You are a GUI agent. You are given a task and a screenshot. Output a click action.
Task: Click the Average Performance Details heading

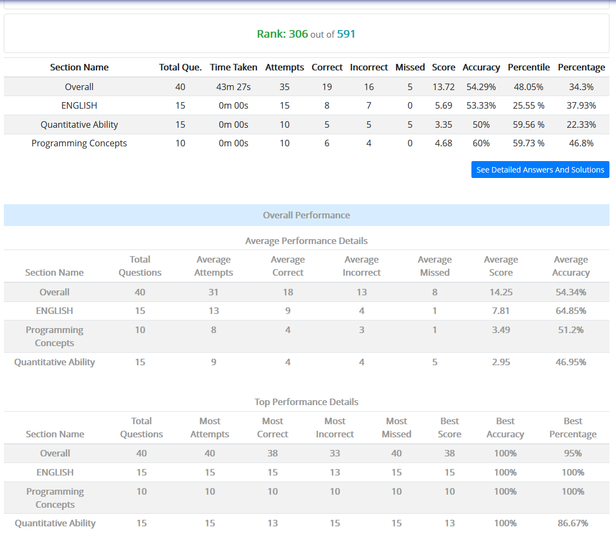(x=306, y=241)
